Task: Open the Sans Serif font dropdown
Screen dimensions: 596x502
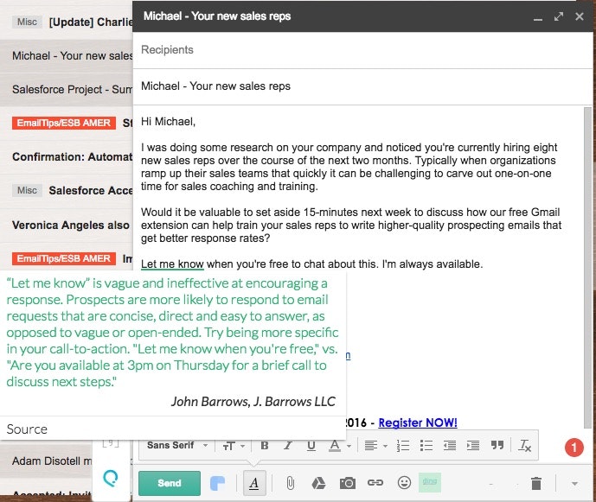Action: (x=177, y=445)
